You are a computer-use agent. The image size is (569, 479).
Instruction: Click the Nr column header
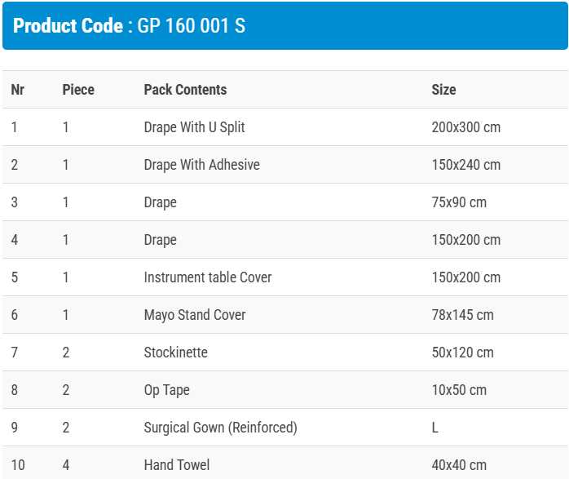pyautogui.click(x=18, y=90)
